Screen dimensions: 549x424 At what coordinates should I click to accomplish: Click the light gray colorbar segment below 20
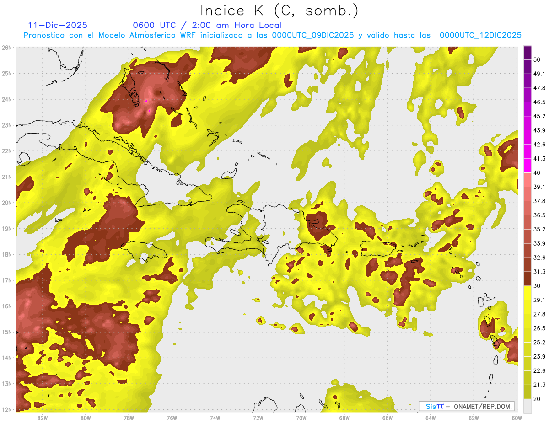(x=527, y=405)
